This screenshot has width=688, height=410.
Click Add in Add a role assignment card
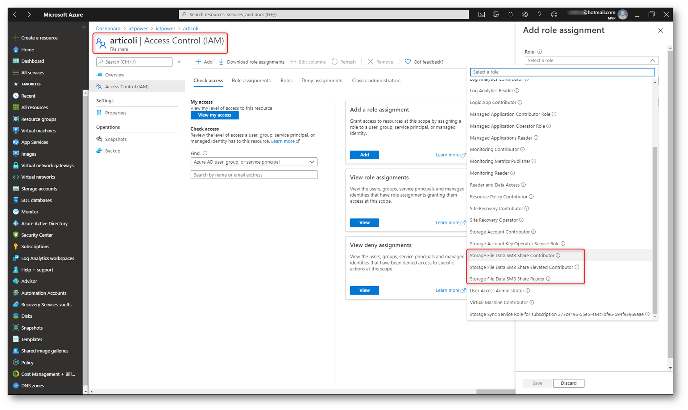click(364, 155)
